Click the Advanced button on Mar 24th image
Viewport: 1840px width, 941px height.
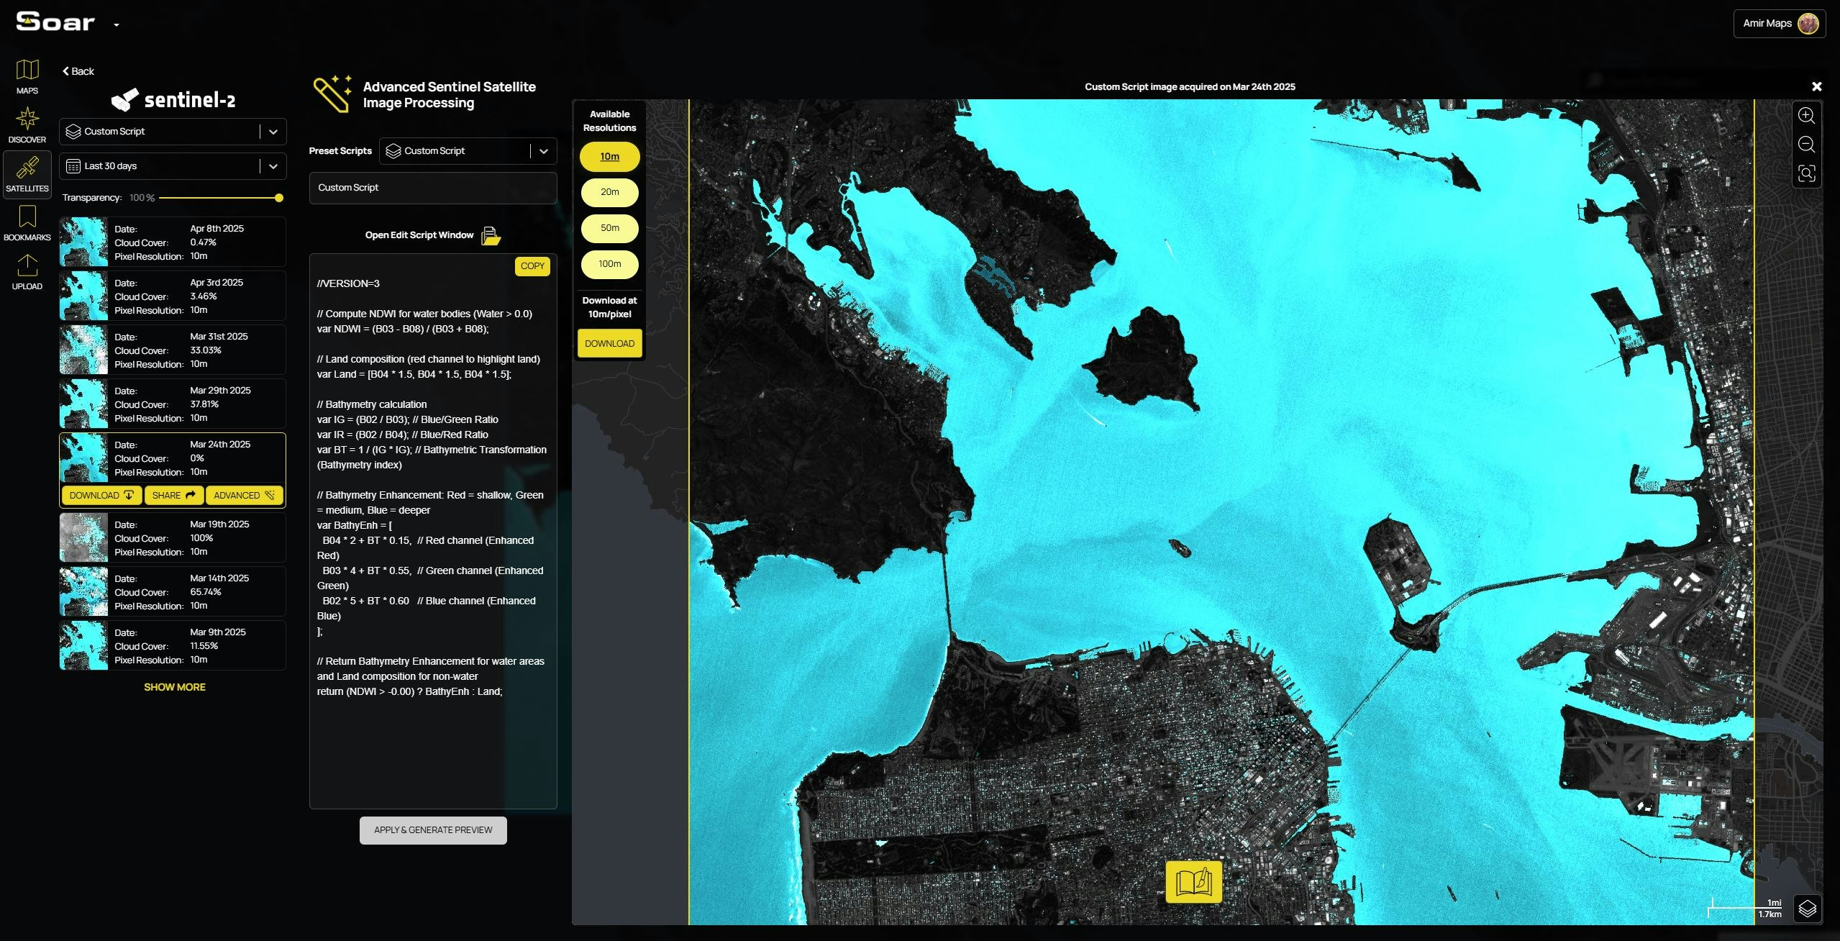click(244, 495)
